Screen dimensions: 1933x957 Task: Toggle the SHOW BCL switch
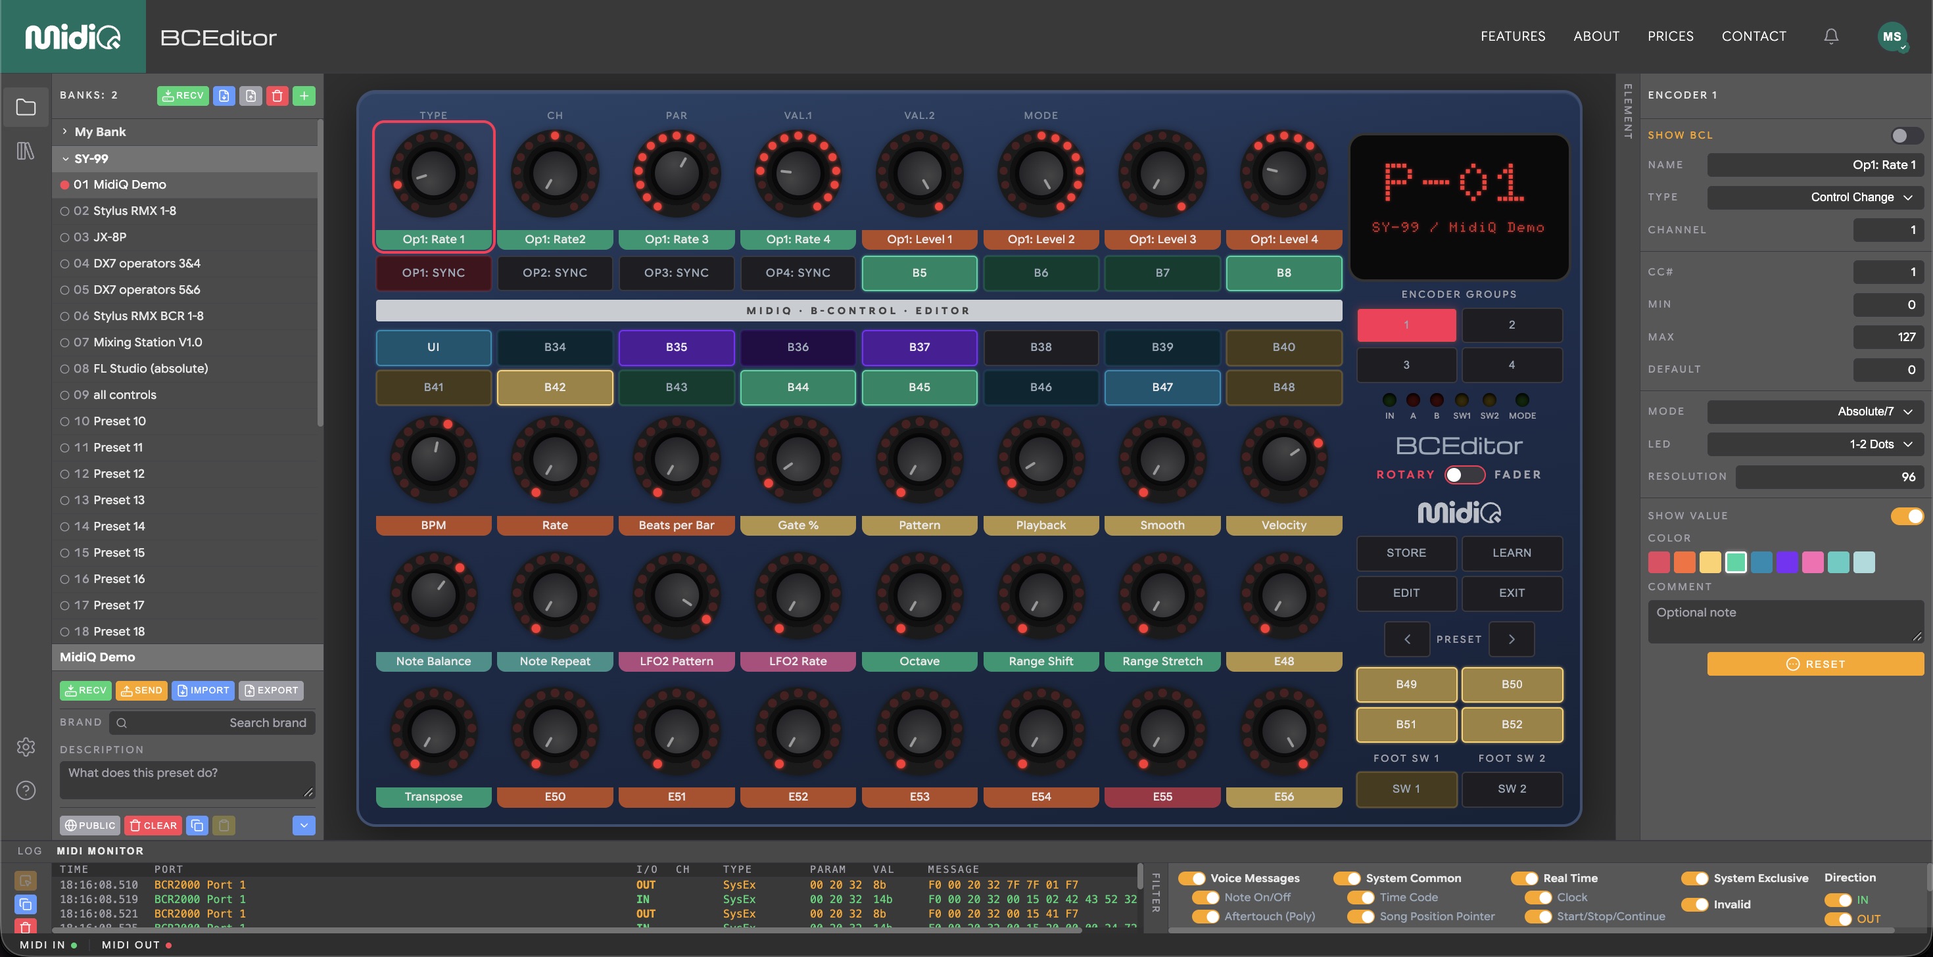pyautogui.click(x=1907, y=136)
